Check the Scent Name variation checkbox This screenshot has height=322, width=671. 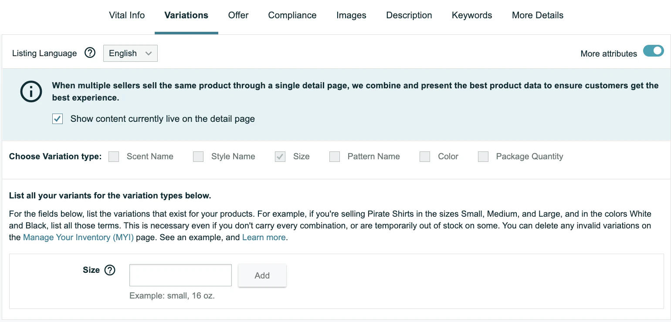pos(114,157)
